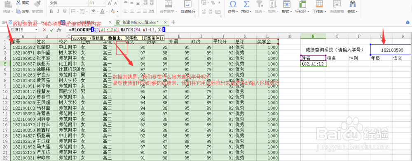
Task: Click the Copy (复制) button
Action: 23,11
